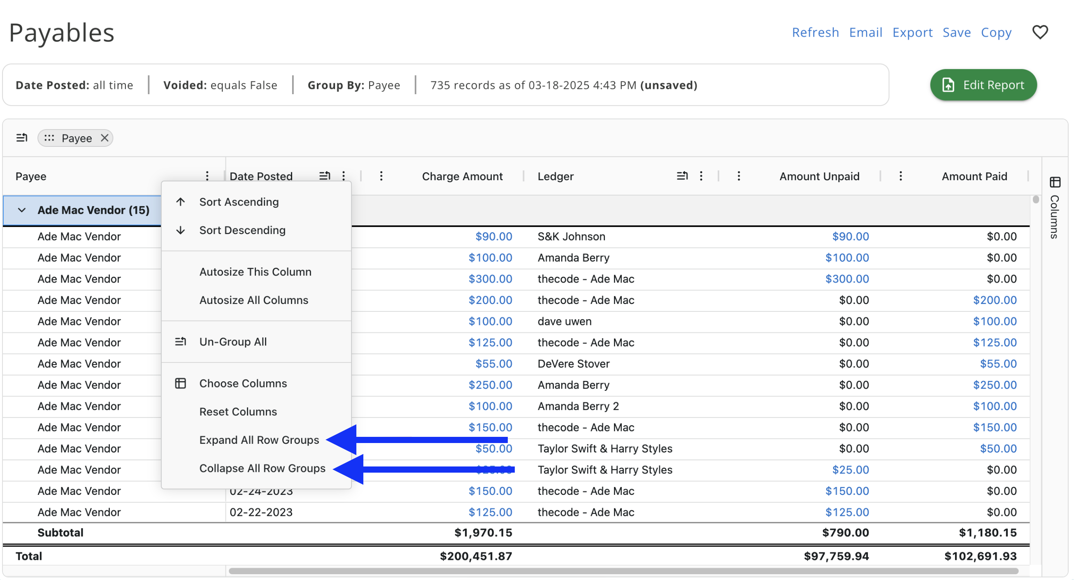Screen dimensions: 1074x580
Task: Collapse the Ade Mac Vendor group
Action: click(22, 211)
